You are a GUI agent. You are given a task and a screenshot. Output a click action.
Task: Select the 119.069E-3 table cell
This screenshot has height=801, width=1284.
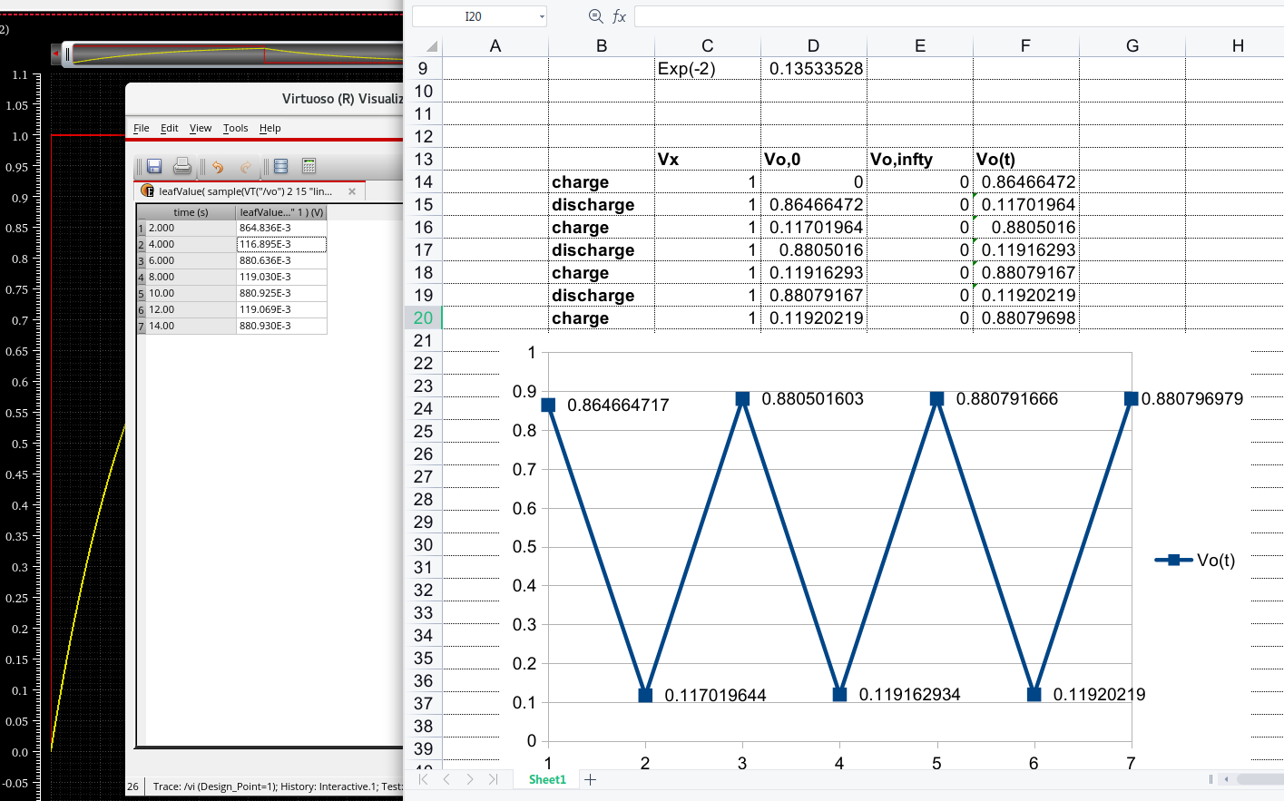pos(281,309)
